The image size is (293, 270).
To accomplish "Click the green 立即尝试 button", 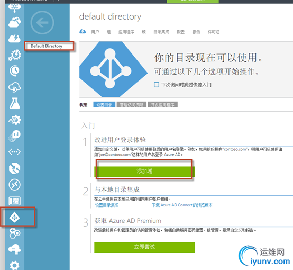I will point(144,247).
